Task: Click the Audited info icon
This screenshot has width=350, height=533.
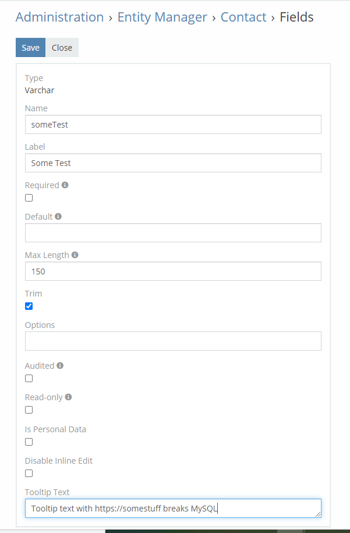Action: [x=60, y=366]
